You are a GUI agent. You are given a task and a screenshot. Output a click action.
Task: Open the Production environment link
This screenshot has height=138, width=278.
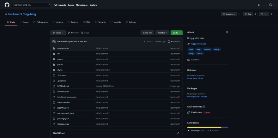196,112
